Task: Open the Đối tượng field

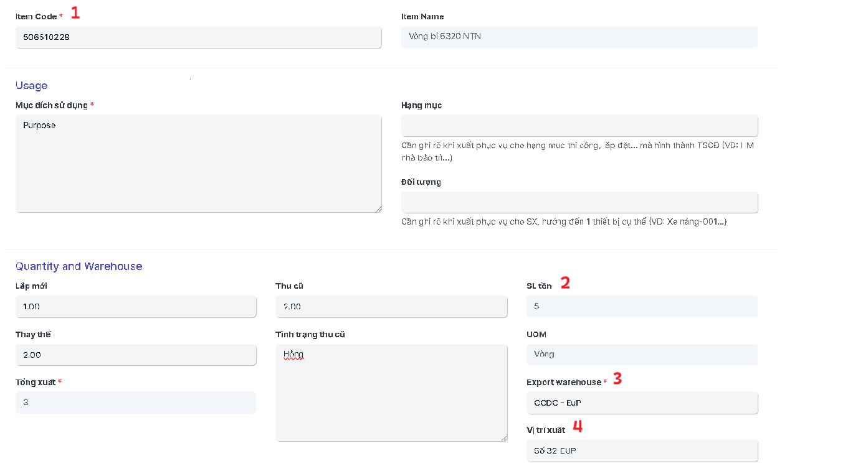Action: (579, 203)
